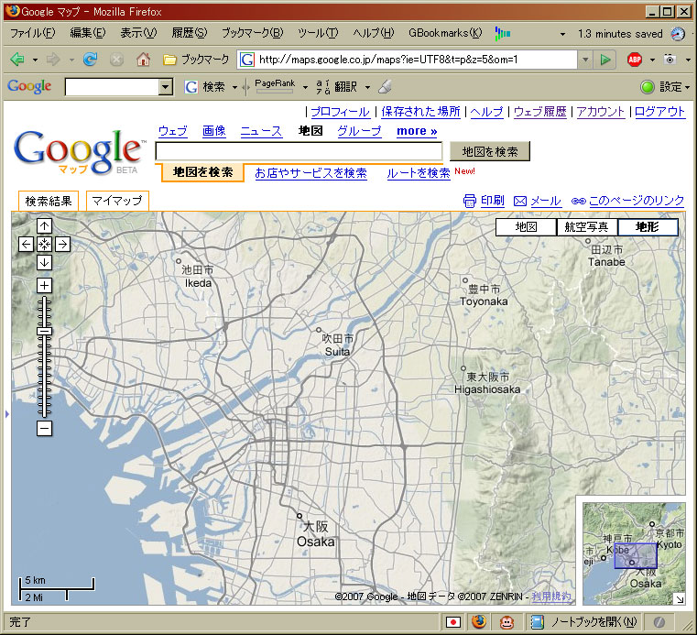Switch map view to 地図 mode
Screen dimensions: 697x635
click(x=526, y=227)
